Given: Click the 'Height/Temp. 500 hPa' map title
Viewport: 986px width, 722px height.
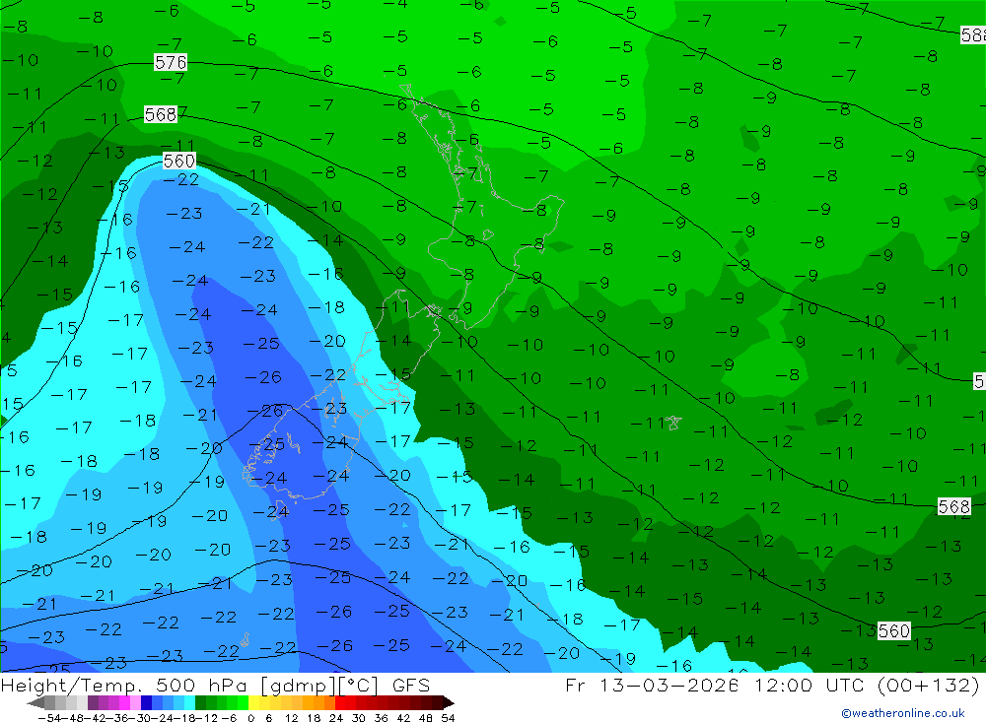Looking at the screenshot, I should 124,686.
